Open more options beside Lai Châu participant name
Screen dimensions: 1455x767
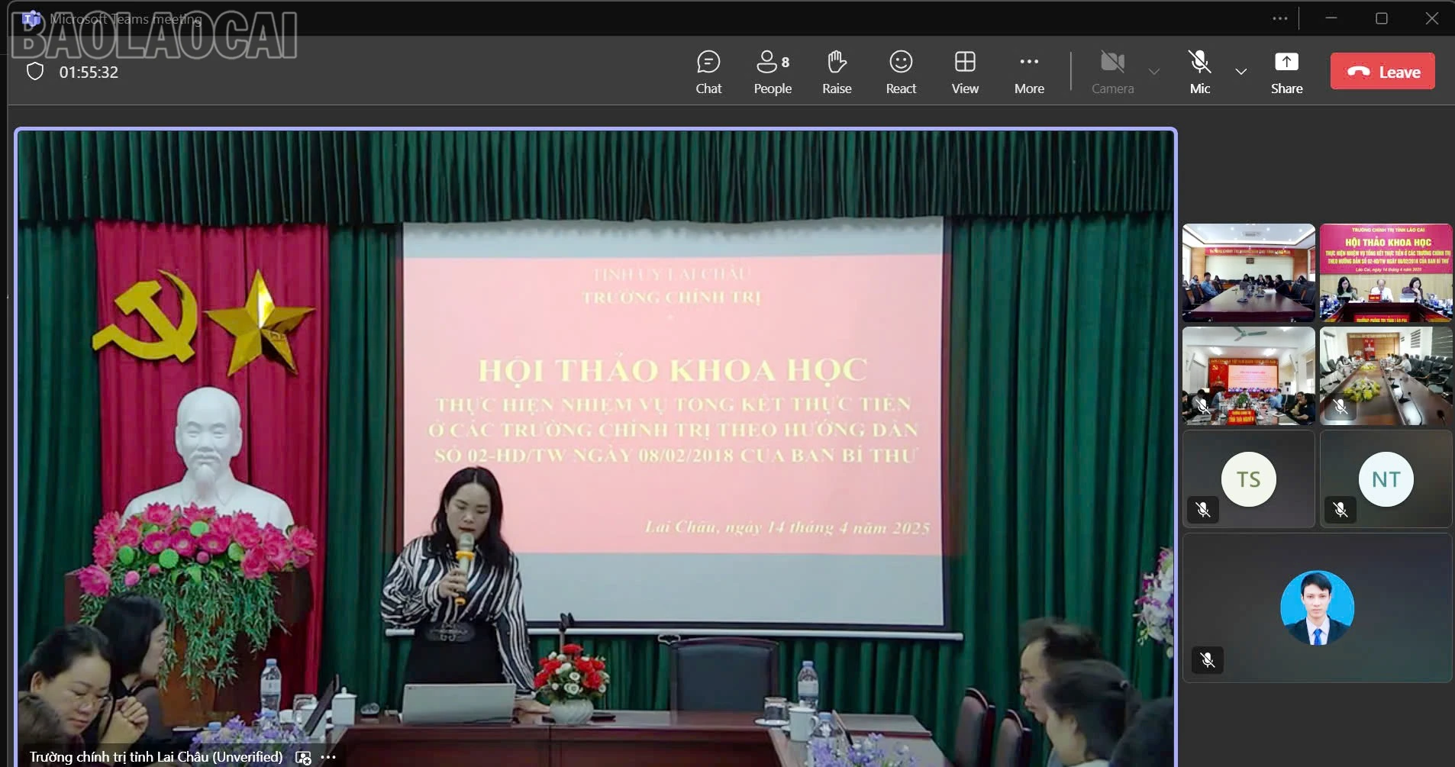tap(328, 756)
